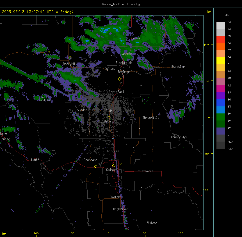
Task: Click the RedDeer label
Action: pos(124,72)
